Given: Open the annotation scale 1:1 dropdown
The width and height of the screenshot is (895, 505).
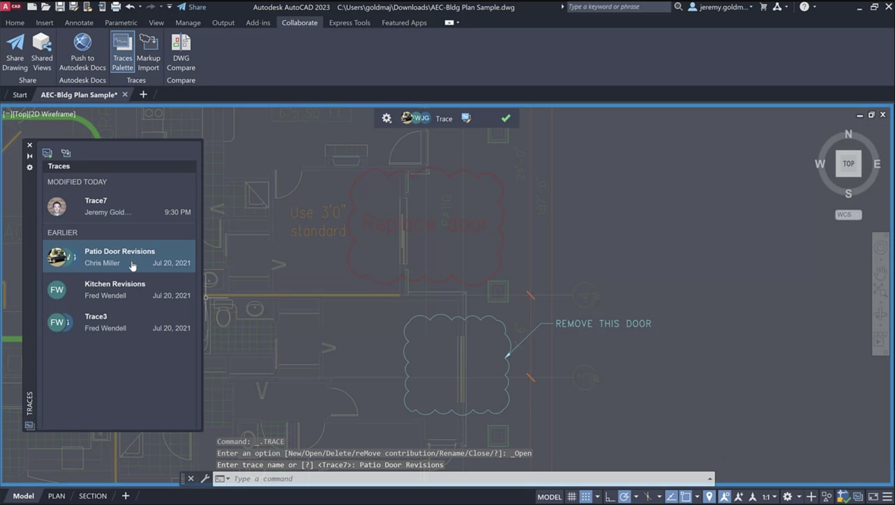Looking at the screenshot, I should coord(769,497).
